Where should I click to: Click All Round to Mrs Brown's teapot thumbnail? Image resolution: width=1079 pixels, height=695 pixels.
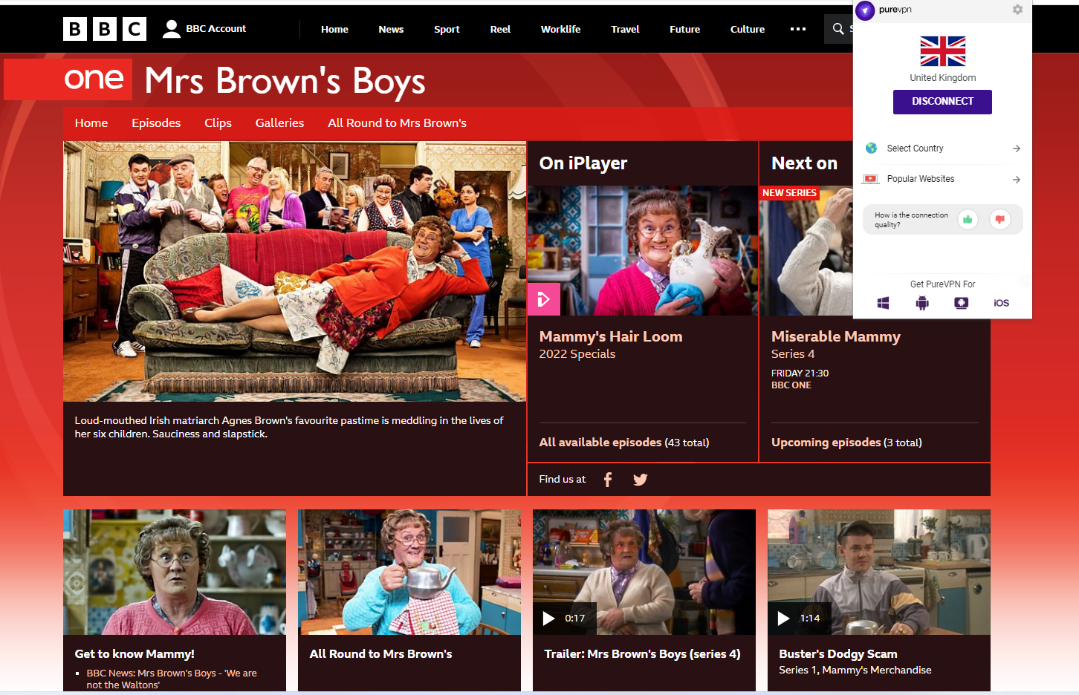[409, 572]
